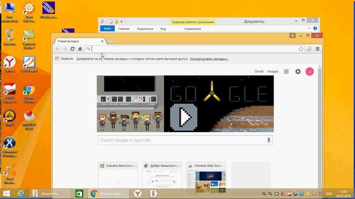Open the red Я Yandex taskbar icon
This screenshot has width=355, height=199.
[153, 193]
